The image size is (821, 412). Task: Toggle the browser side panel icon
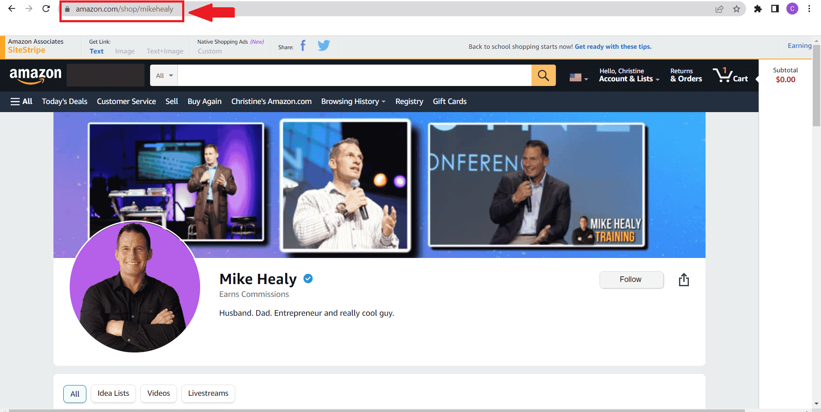coord(775,9)
